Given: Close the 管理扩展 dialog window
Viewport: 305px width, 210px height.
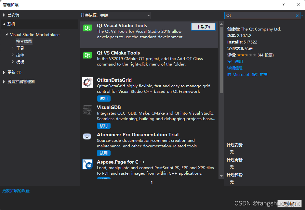Looking at the screenshot, I should [298, 5].
